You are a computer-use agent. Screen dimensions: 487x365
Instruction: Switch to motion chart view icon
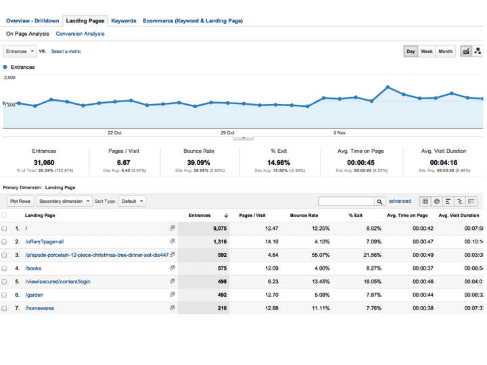tap(478, 51)
